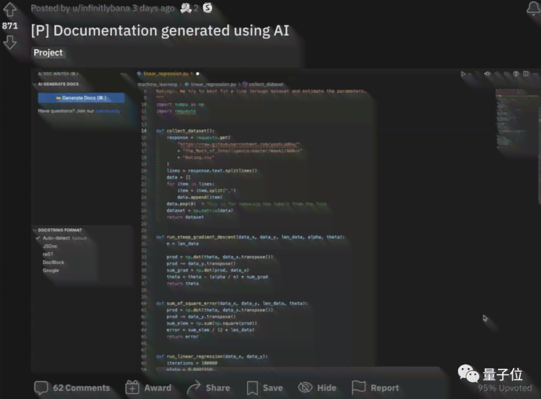Click collect_dataset in the breadcrumb path

tap(266, 85)
